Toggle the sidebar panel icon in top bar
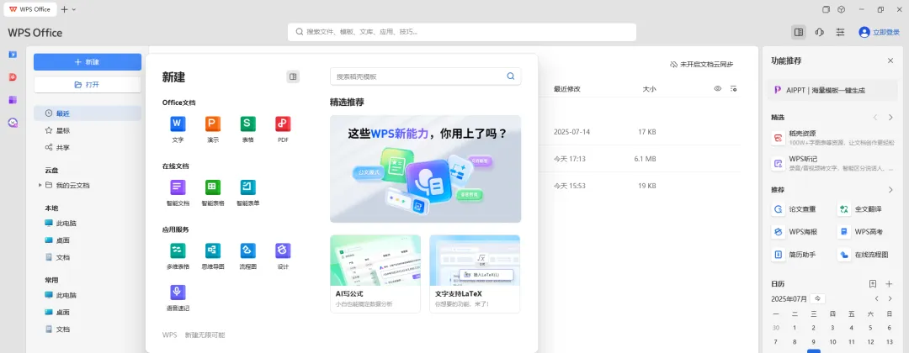The height and width of the screenshot is (353, 909). (x=799, y=33)
